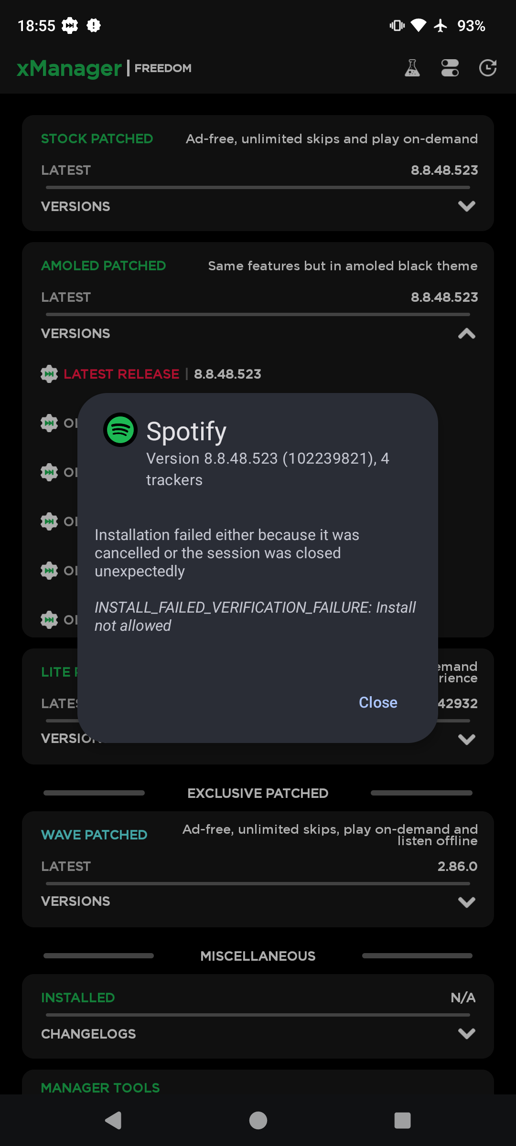
Task: Collapse AMOLED PATCHED versions list
Action: [x=467, y=333]
